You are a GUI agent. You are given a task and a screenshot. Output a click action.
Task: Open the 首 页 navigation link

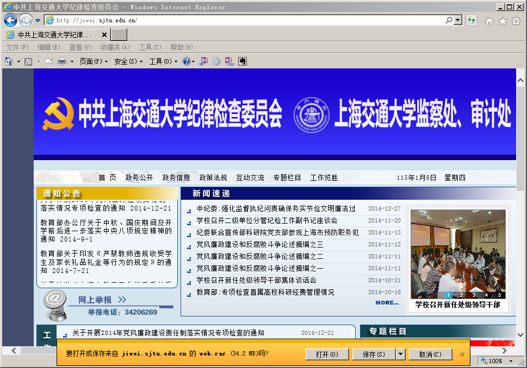[108, 178]
